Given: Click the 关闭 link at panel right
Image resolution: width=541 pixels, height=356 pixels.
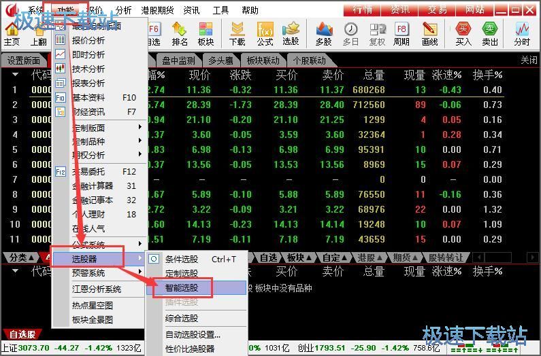Looking at the screenshot, I should coord(529,60).
